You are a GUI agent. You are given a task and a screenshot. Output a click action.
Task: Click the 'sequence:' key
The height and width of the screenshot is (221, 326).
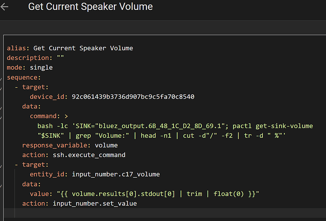pos(24,77)
